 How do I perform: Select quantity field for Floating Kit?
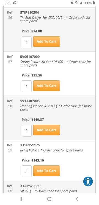coord(27,130)
